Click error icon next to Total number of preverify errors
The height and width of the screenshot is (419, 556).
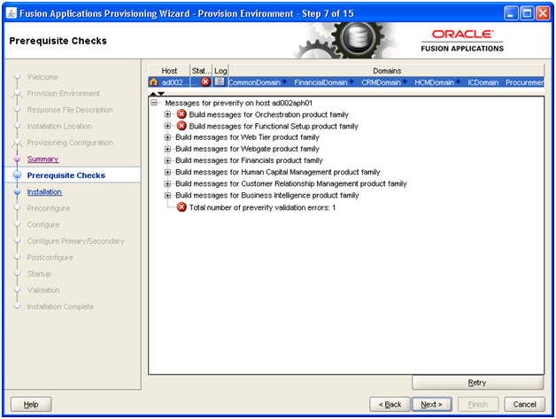[x=181, y=207]
